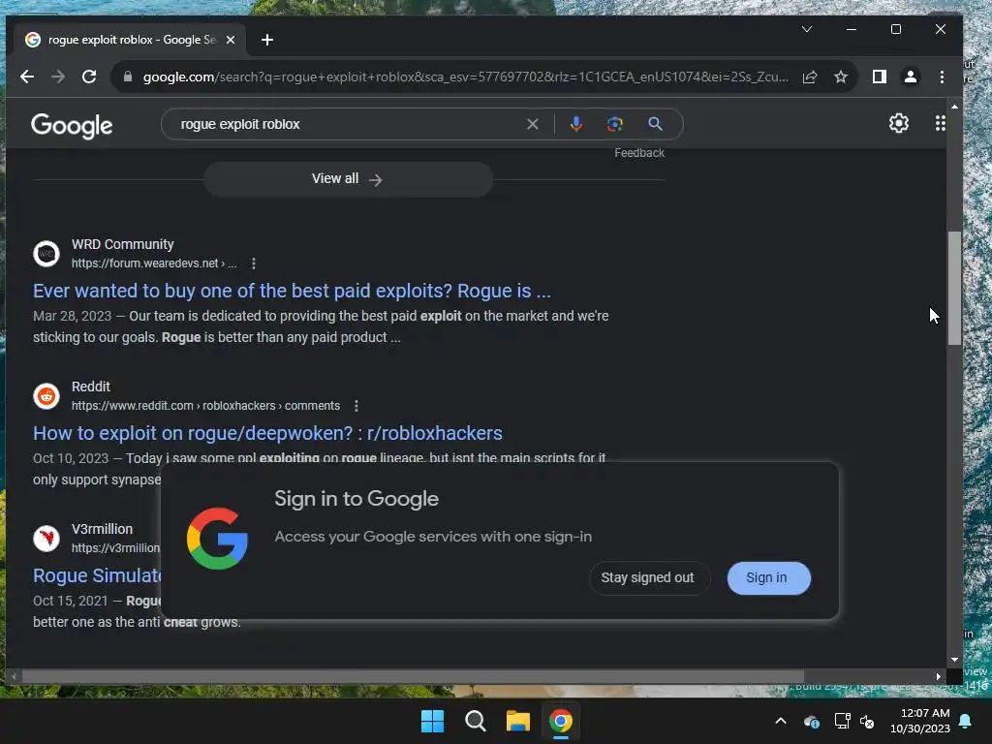Click the View all button

pyautogui.click(x=348, y=179)
